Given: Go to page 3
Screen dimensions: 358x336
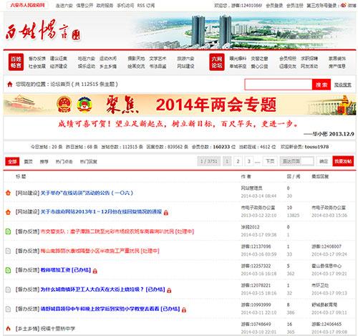Looking at the screenshot, I should (x=249, y=161).
